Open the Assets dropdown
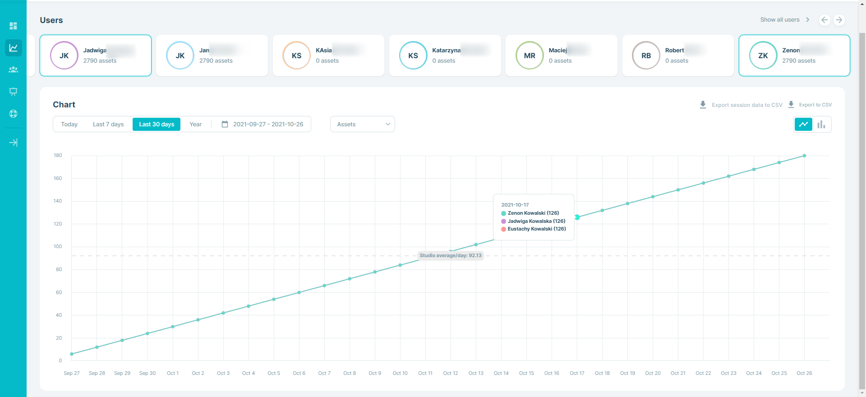The image size is (866, 397). click(x=363, y=124)
